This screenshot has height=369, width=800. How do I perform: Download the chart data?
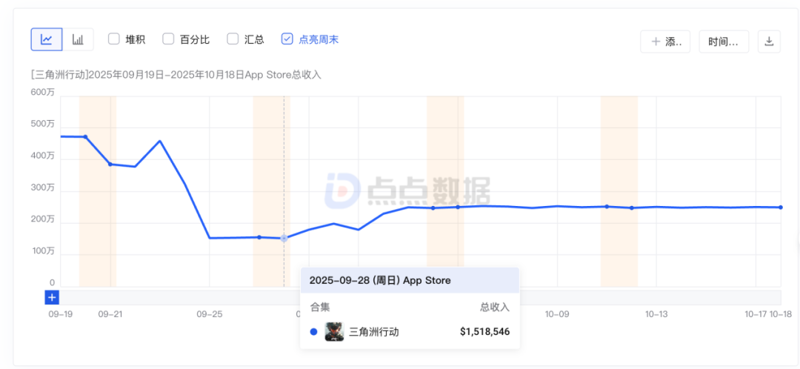(x=769, y=41)
